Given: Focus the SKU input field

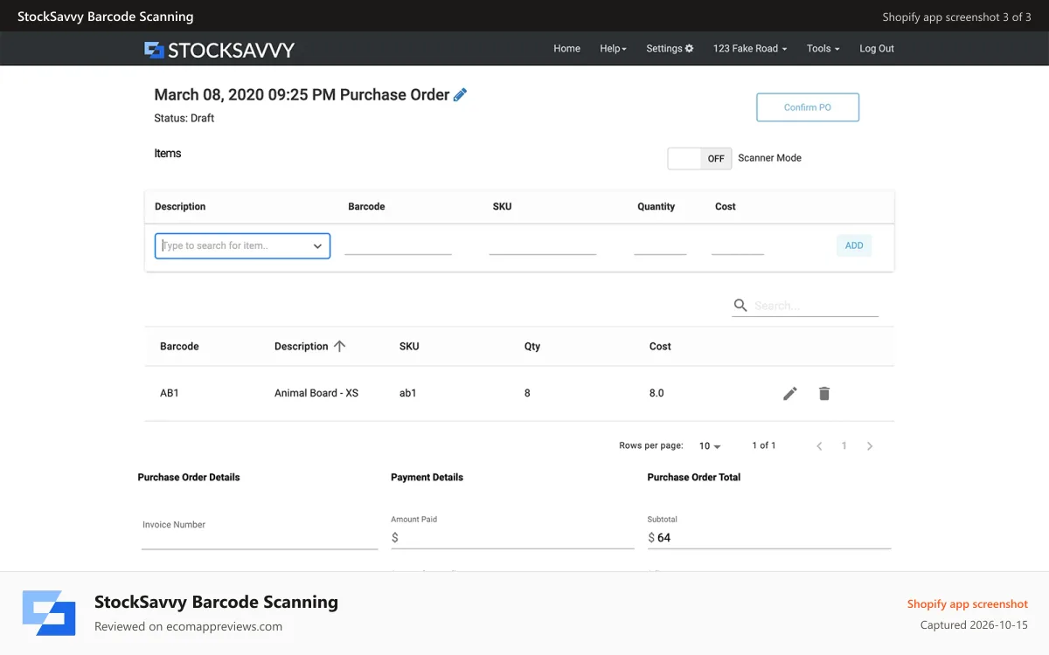Looking at the screenshot, I should point(543,245).
